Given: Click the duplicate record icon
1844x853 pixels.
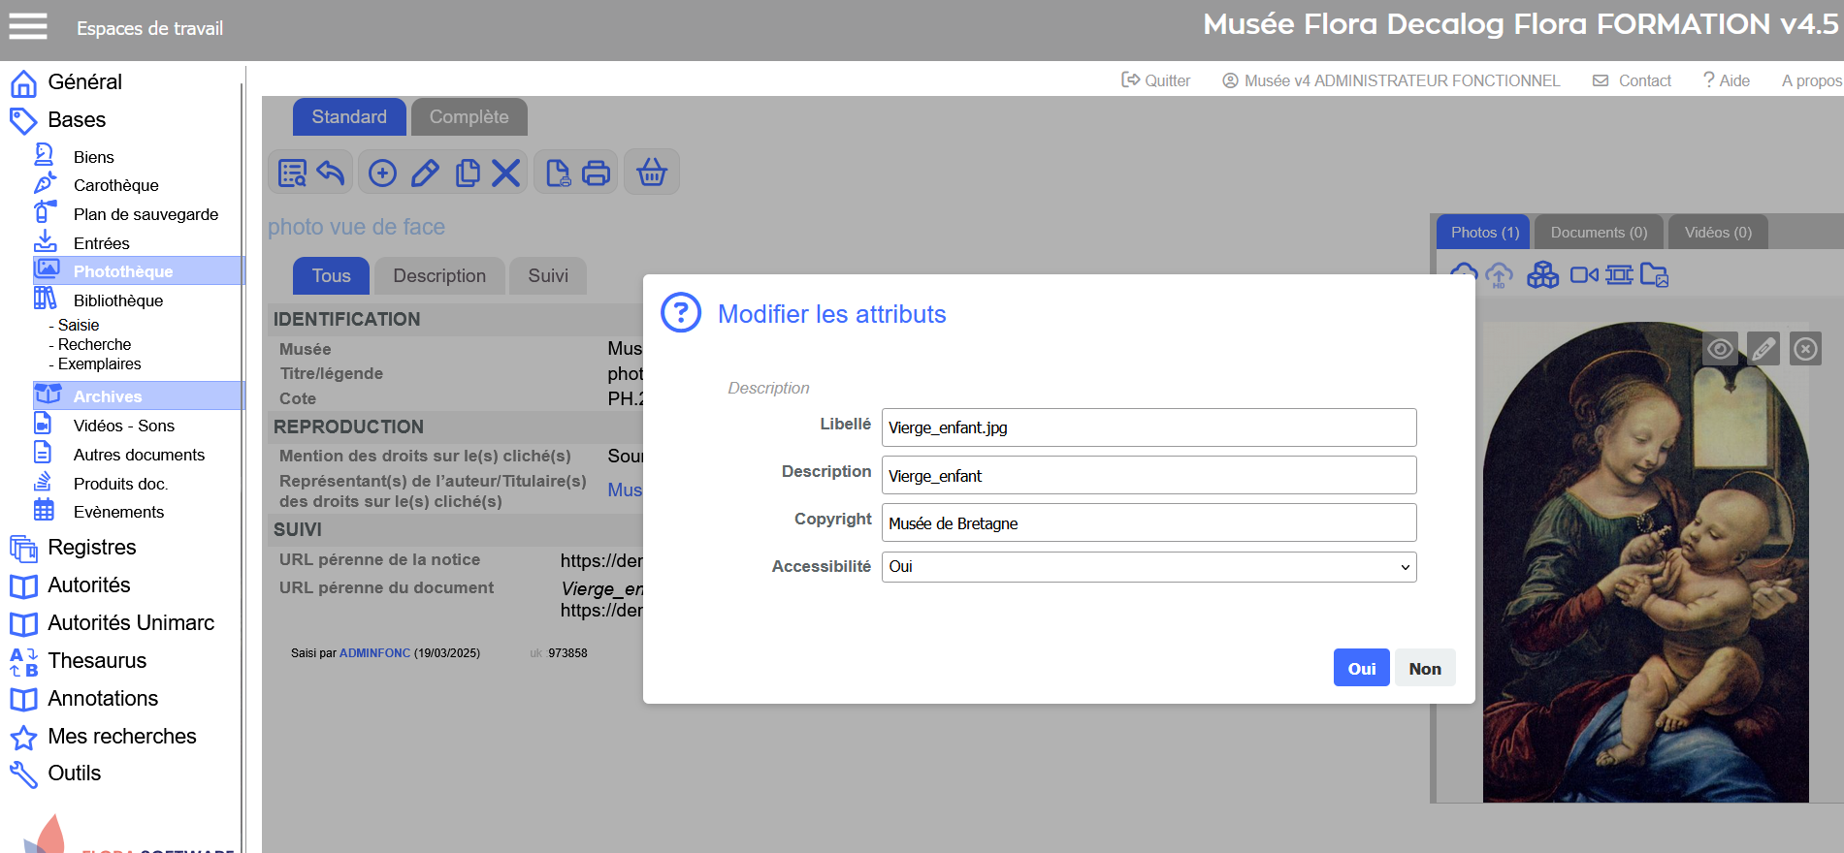Looking at the screenshot, I should pyautogui.click(x=468, y=173).
